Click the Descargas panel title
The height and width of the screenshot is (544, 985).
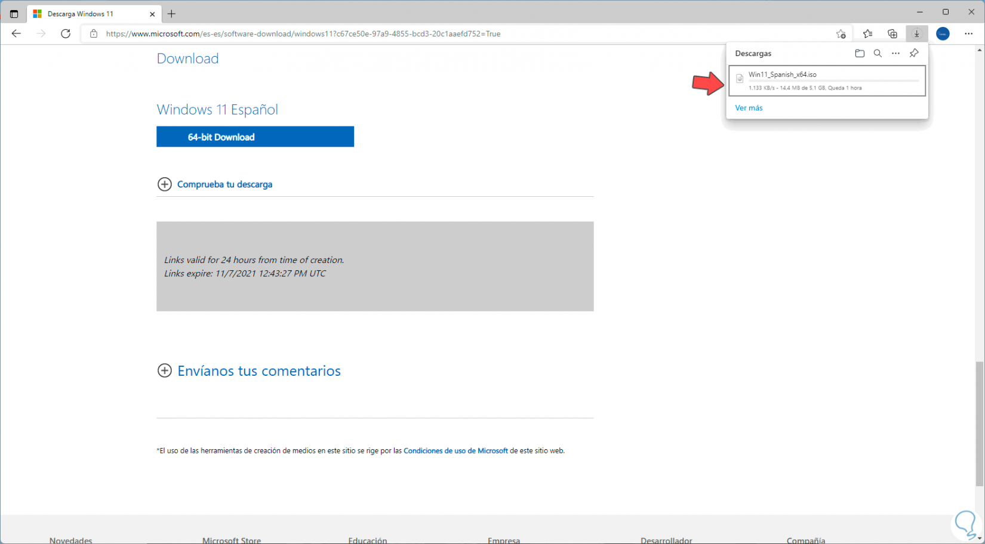click(x=753, y=53)
